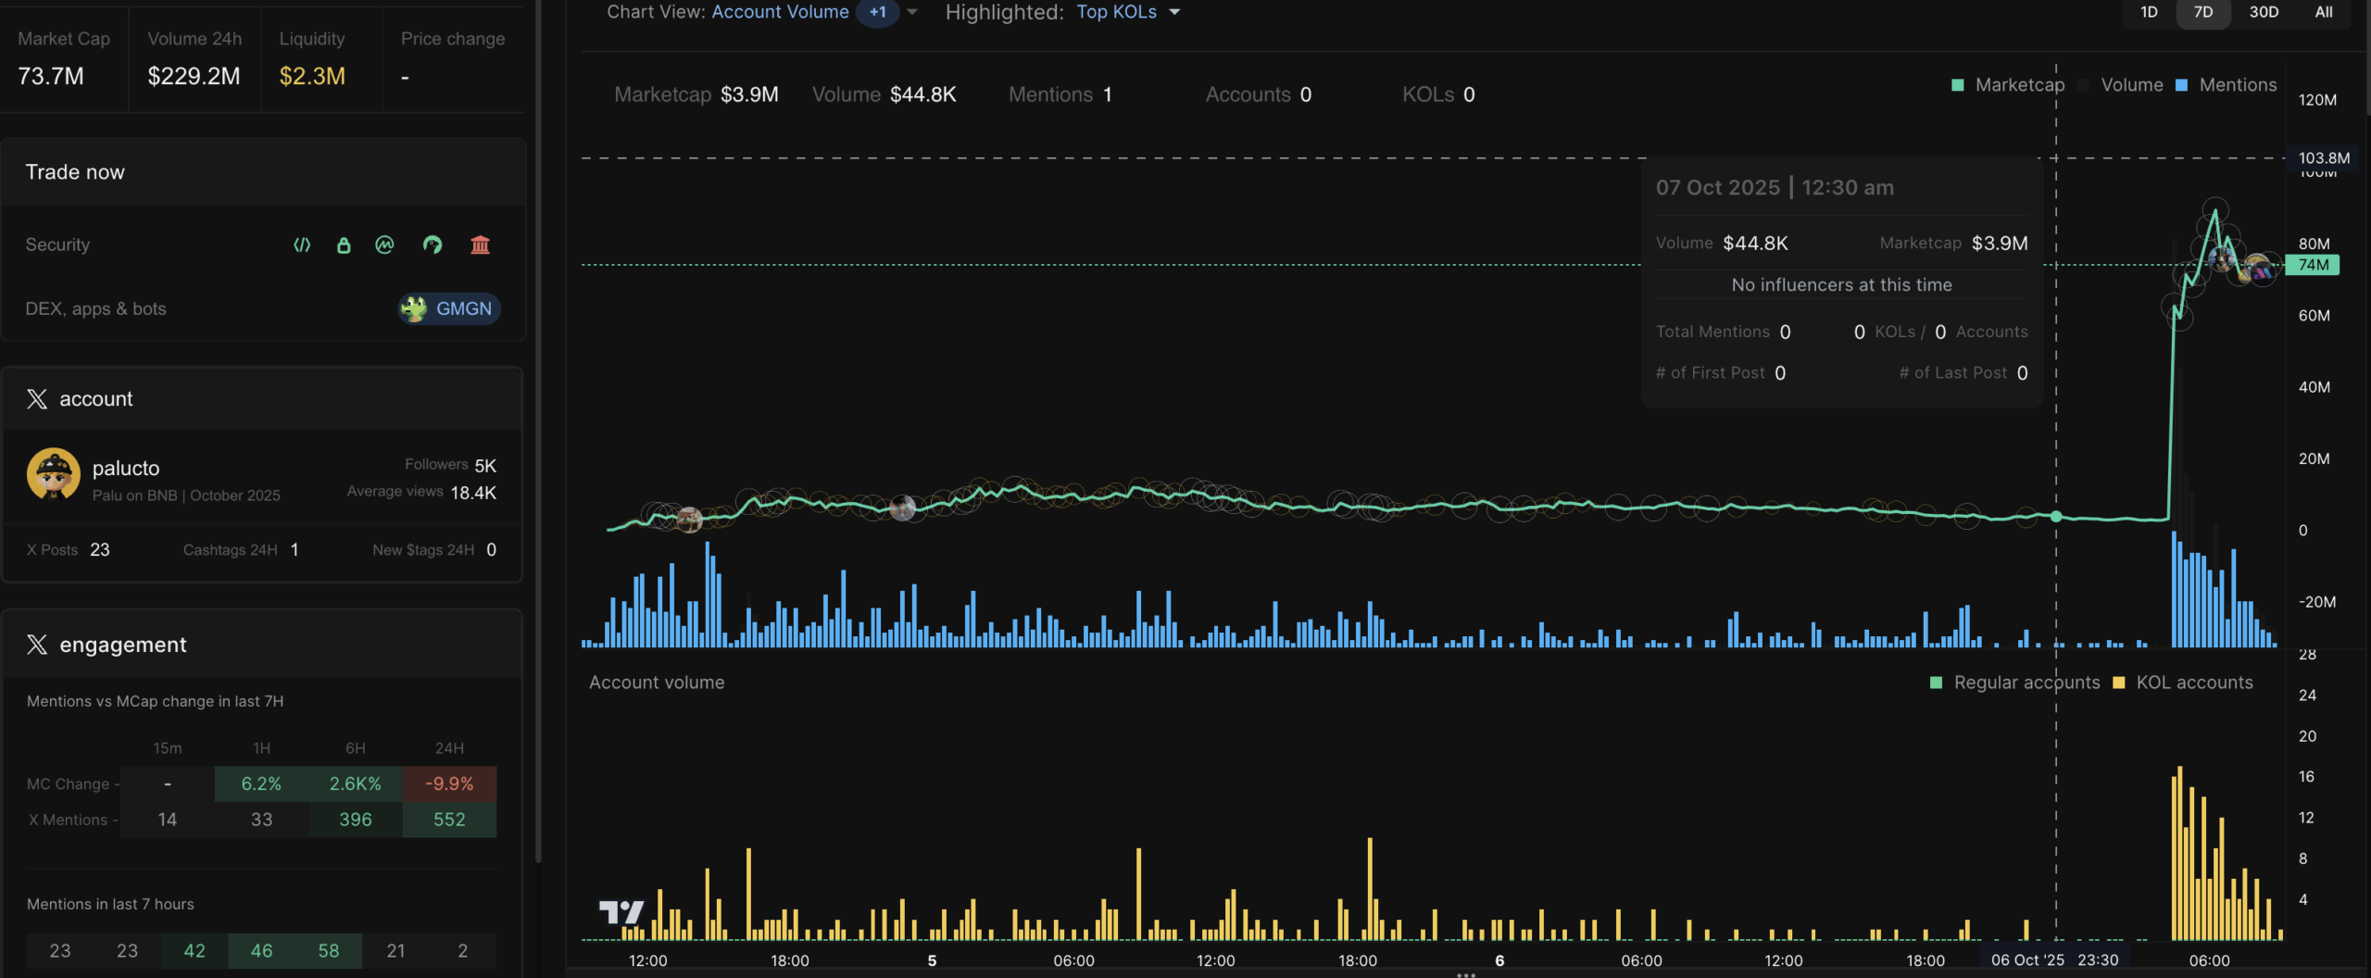Viewport: 2371px width, 978px height.
Task: Click the CoinMarketCap-style security icon
Action: (x=384, y=244)
